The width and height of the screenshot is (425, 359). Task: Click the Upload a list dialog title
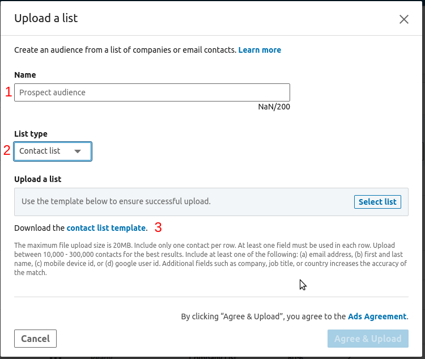point(46,18)
